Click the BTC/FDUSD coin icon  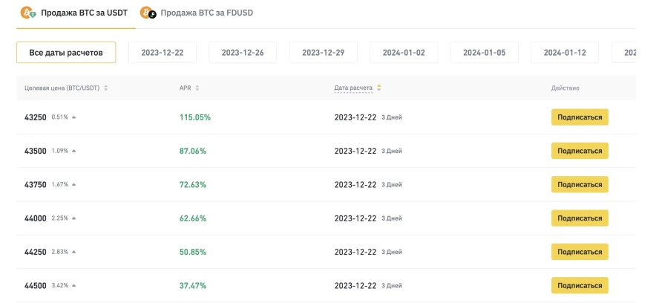pyautogui.click(x=148, y=13)
